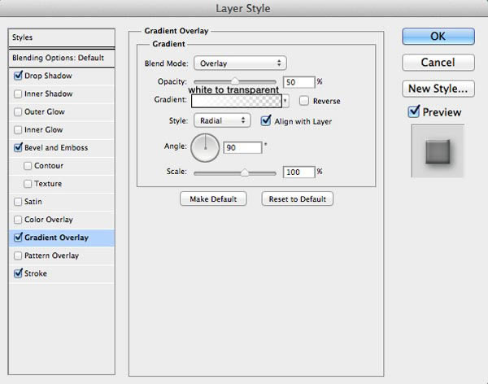This screenshot has width=488, height=384.
Task: Click the angle dial control
Action: coord(205,148)
